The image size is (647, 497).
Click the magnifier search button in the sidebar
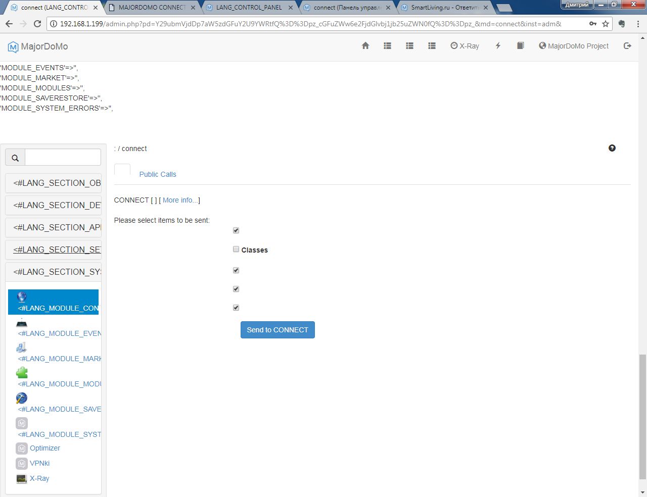point(15,158)
